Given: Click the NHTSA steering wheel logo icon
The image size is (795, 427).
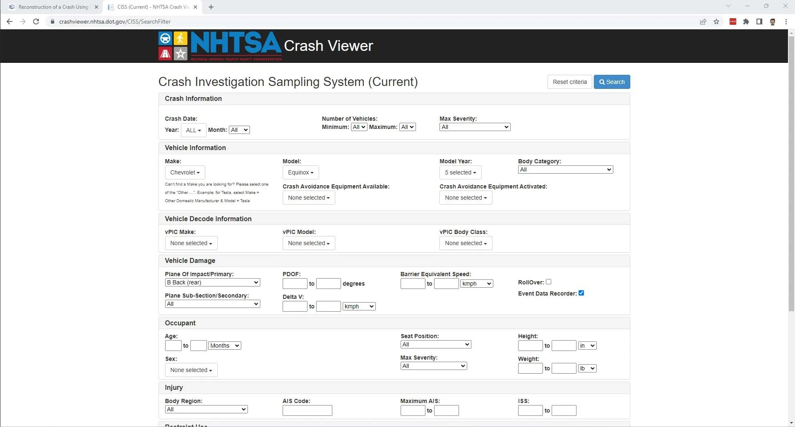Looking at the screenshot, I should (x=166, y=38).
